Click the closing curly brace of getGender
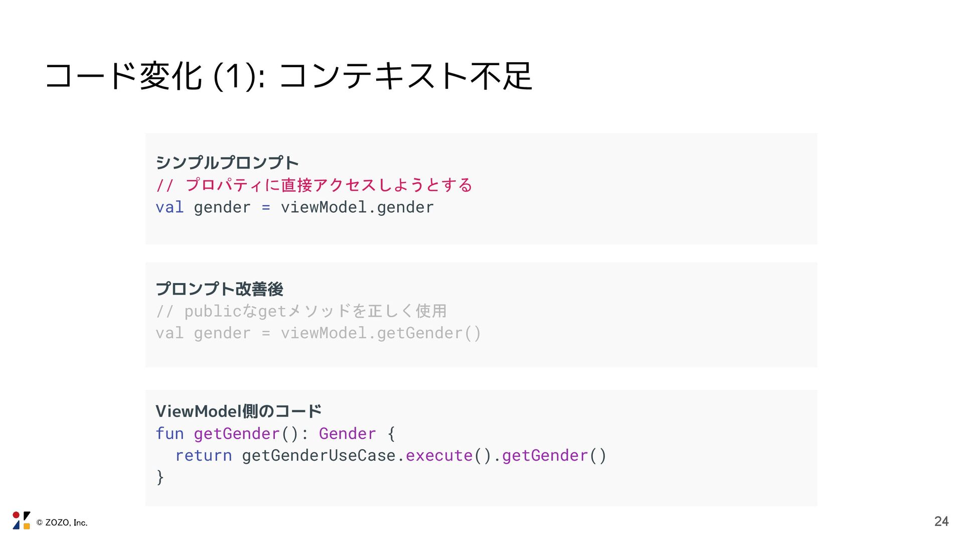963x542 pixels. click(160, 477)
